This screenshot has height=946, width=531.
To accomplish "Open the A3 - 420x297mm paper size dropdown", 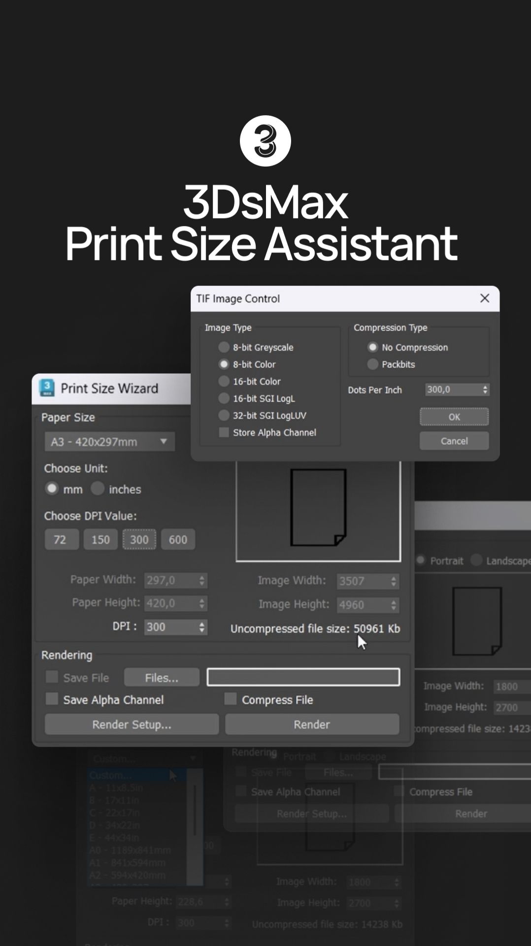I will pos(109,442).
